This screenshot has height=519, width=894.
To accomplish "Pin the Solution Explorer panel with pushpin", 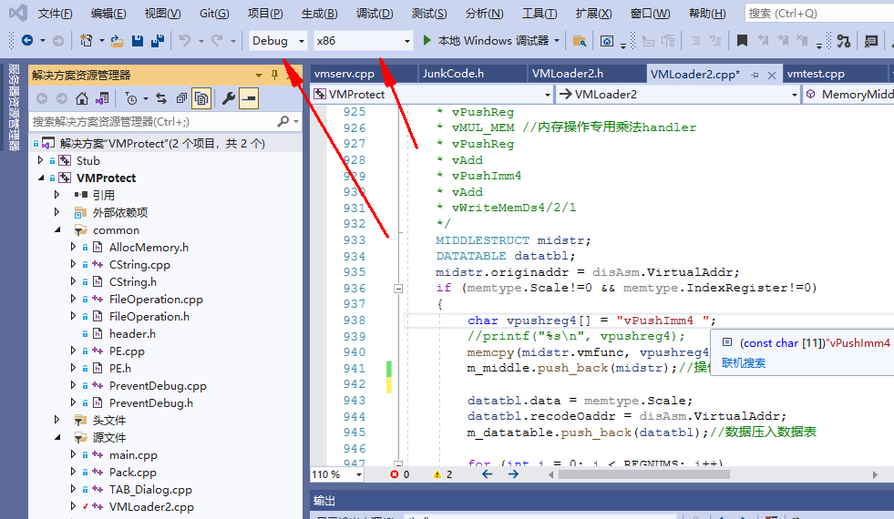I will coord(275,75).
